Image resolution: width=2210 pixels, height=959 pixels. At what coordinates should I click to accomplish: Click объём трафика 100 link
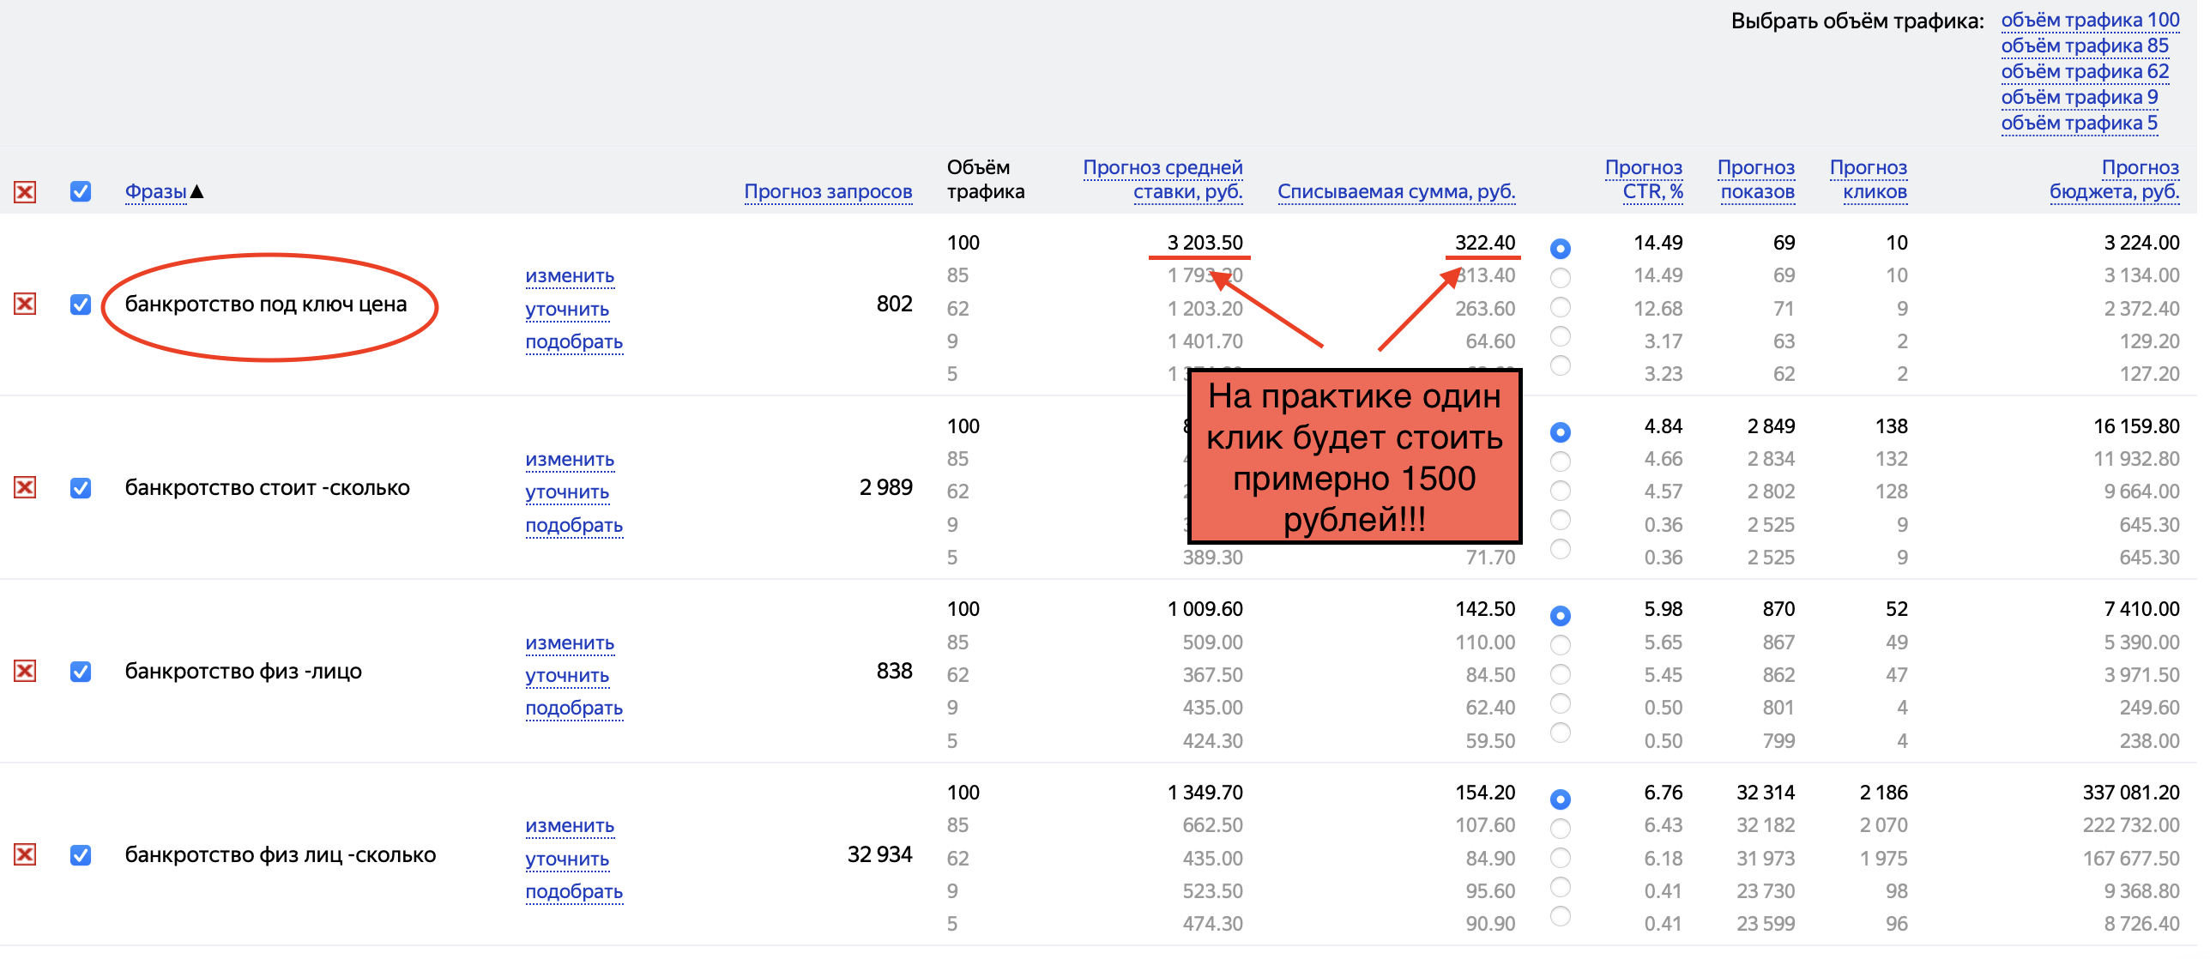[2090, 20]
